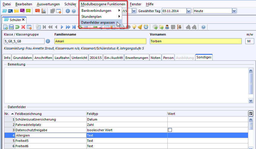Click the info icon beside class field
This screenshot has height=149, width=256.
coord(48,41)
